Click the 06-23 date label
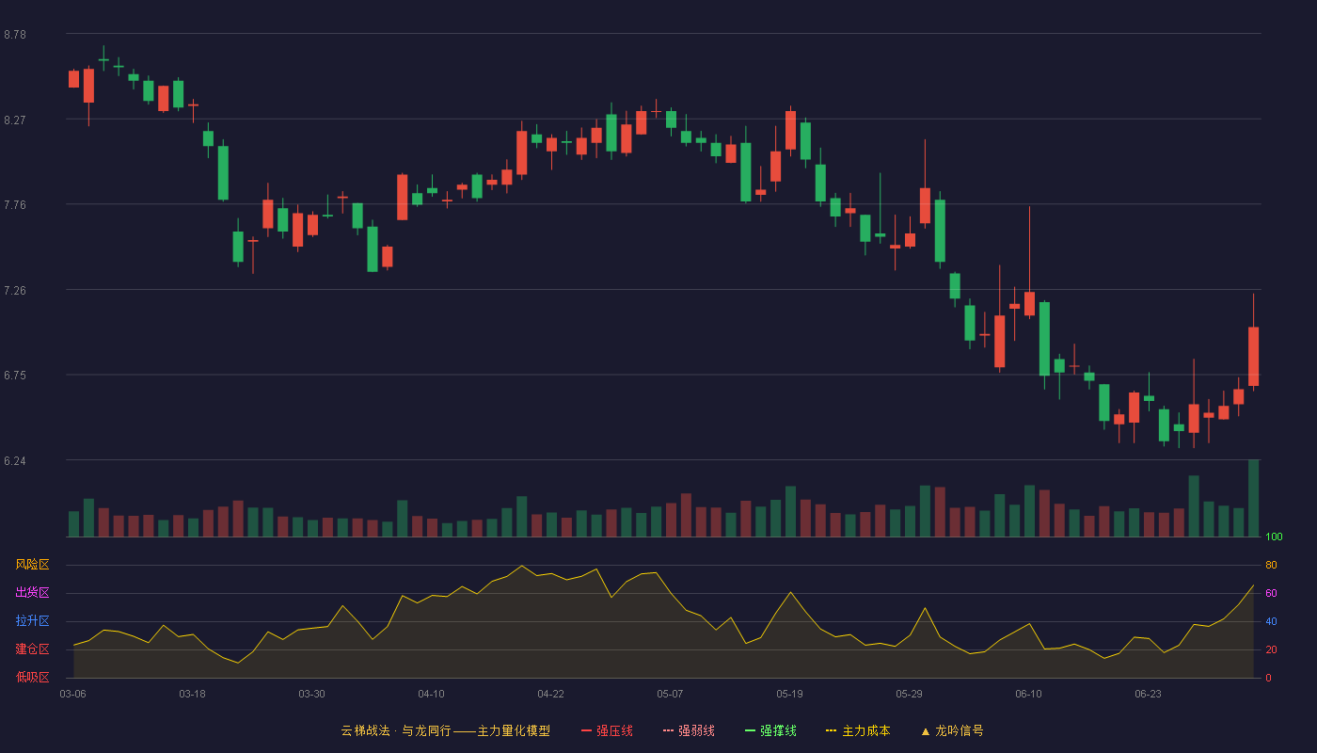This screenshot has width=1317, height=753. [x=1148, y=694]
